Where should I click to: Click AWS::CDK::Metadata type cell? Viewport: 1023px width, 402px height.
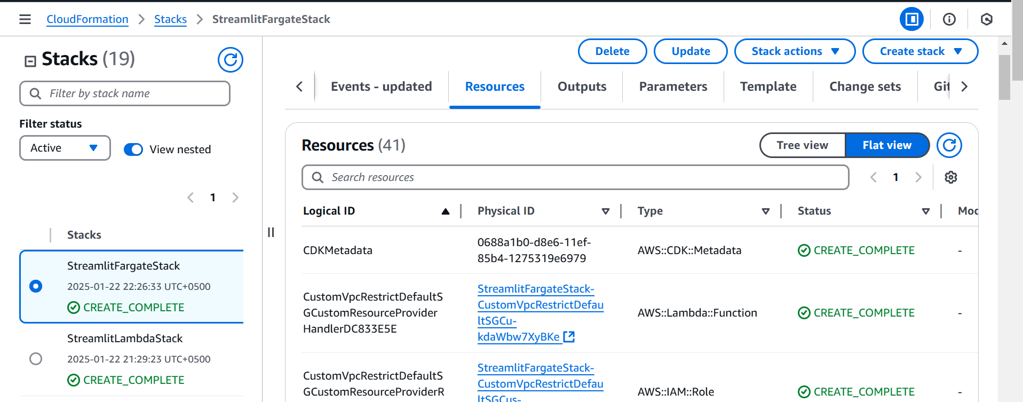[x=689, y=250]
